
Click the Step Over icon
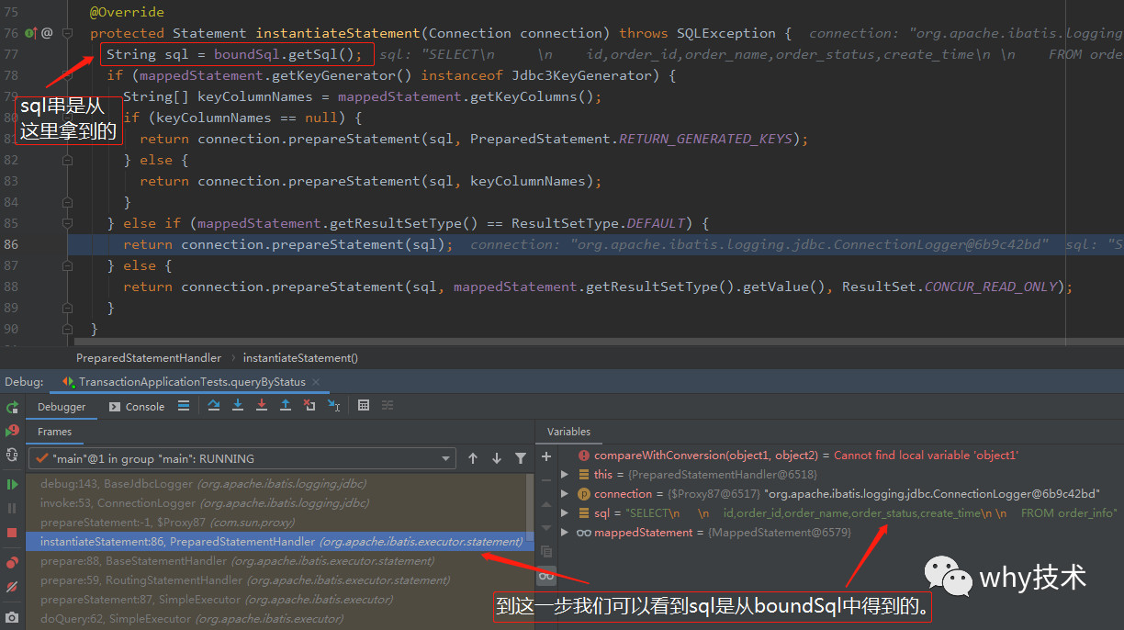point(214,405)
